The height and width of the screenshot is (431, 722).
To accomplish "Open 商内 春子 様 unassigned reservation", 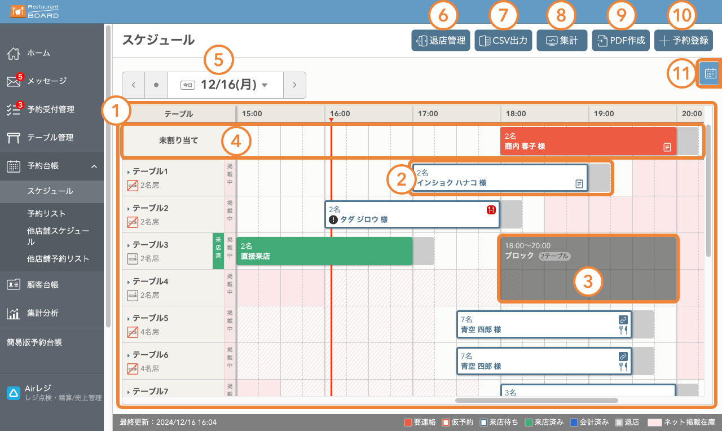I will click(588, 141).
